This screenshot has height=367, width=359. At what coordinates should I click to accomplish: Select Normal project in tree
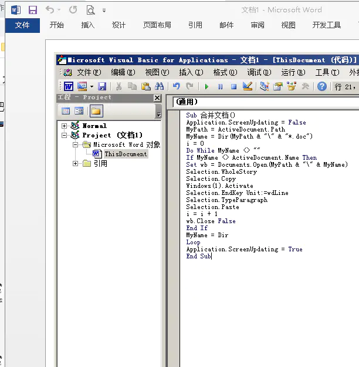click(94, 126)
